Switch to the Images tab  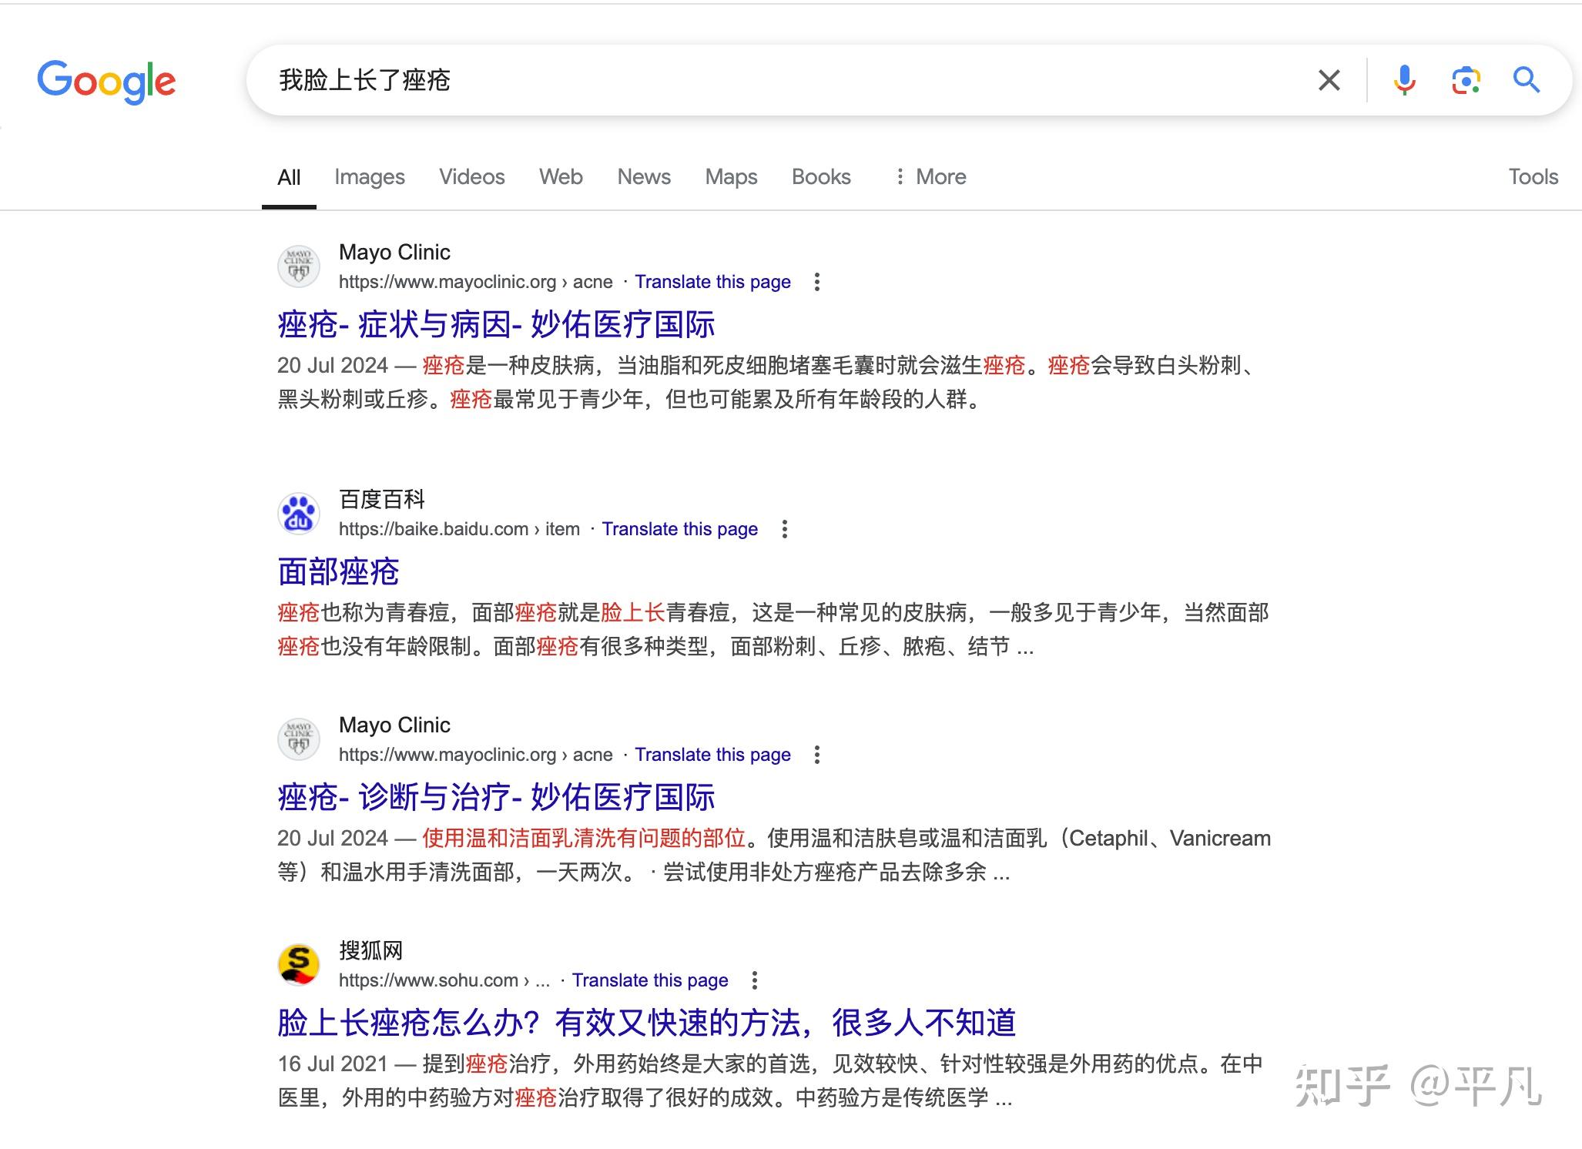point(370,177)
